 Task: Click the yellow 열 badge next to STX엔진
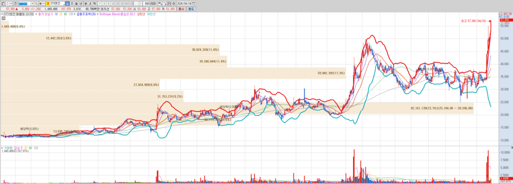point(48,3)
